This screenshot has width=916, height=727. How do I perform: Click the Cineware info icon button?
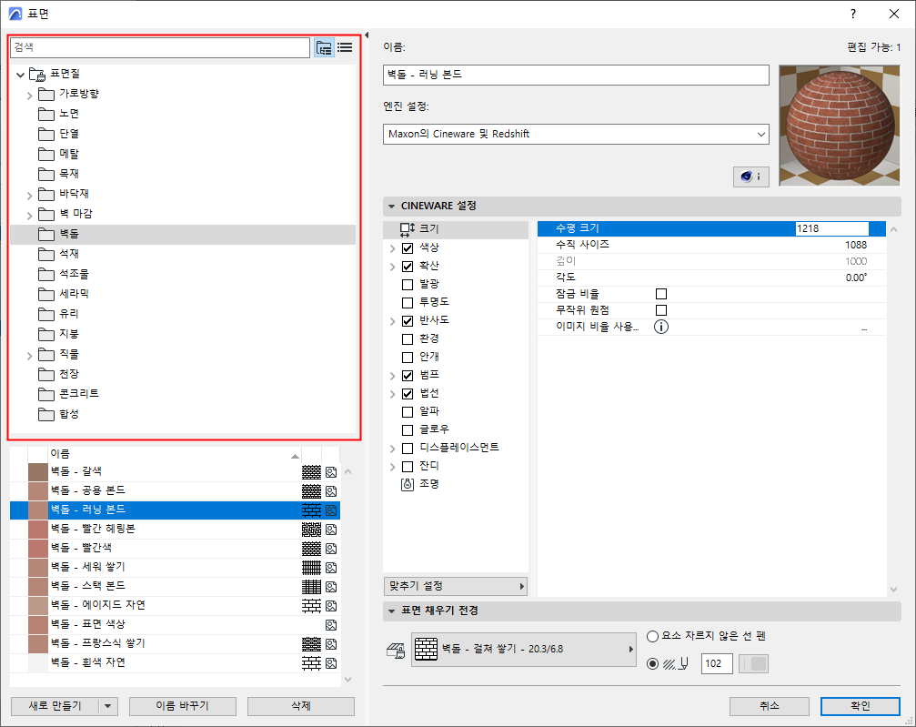point(750,177)
